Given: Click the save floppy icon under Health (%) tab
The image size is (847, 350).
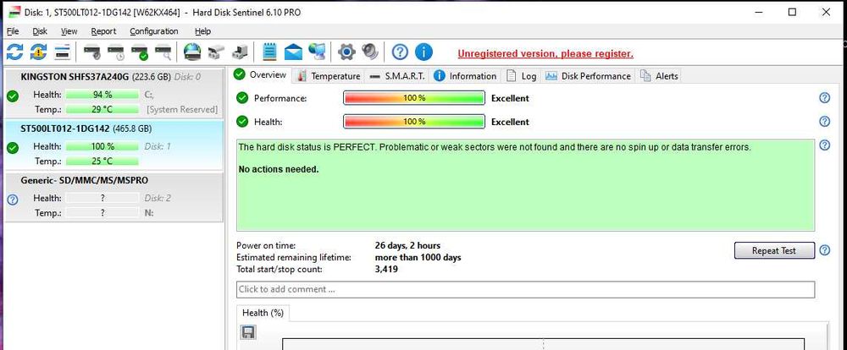Looking at the screenshot, I should point(248,332).
